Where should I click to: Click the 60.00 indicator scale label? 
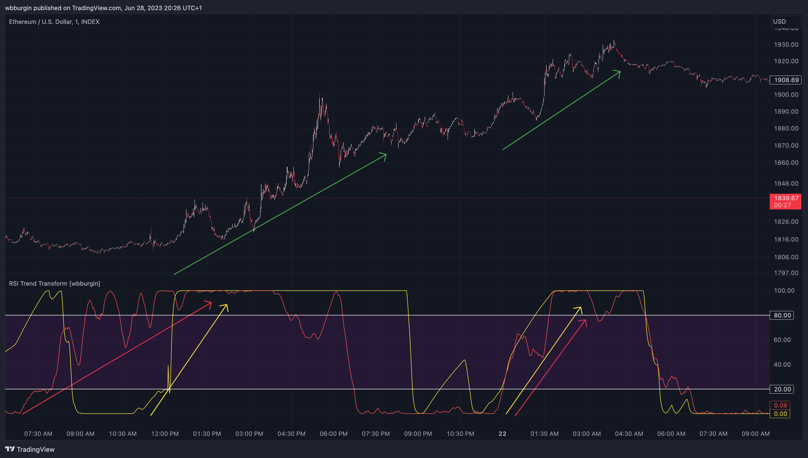pos(782,339)
